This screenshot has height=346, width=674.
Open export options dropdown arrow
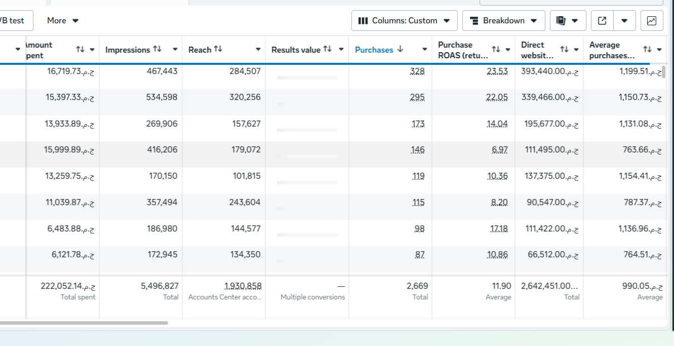(x=624, y=21)
